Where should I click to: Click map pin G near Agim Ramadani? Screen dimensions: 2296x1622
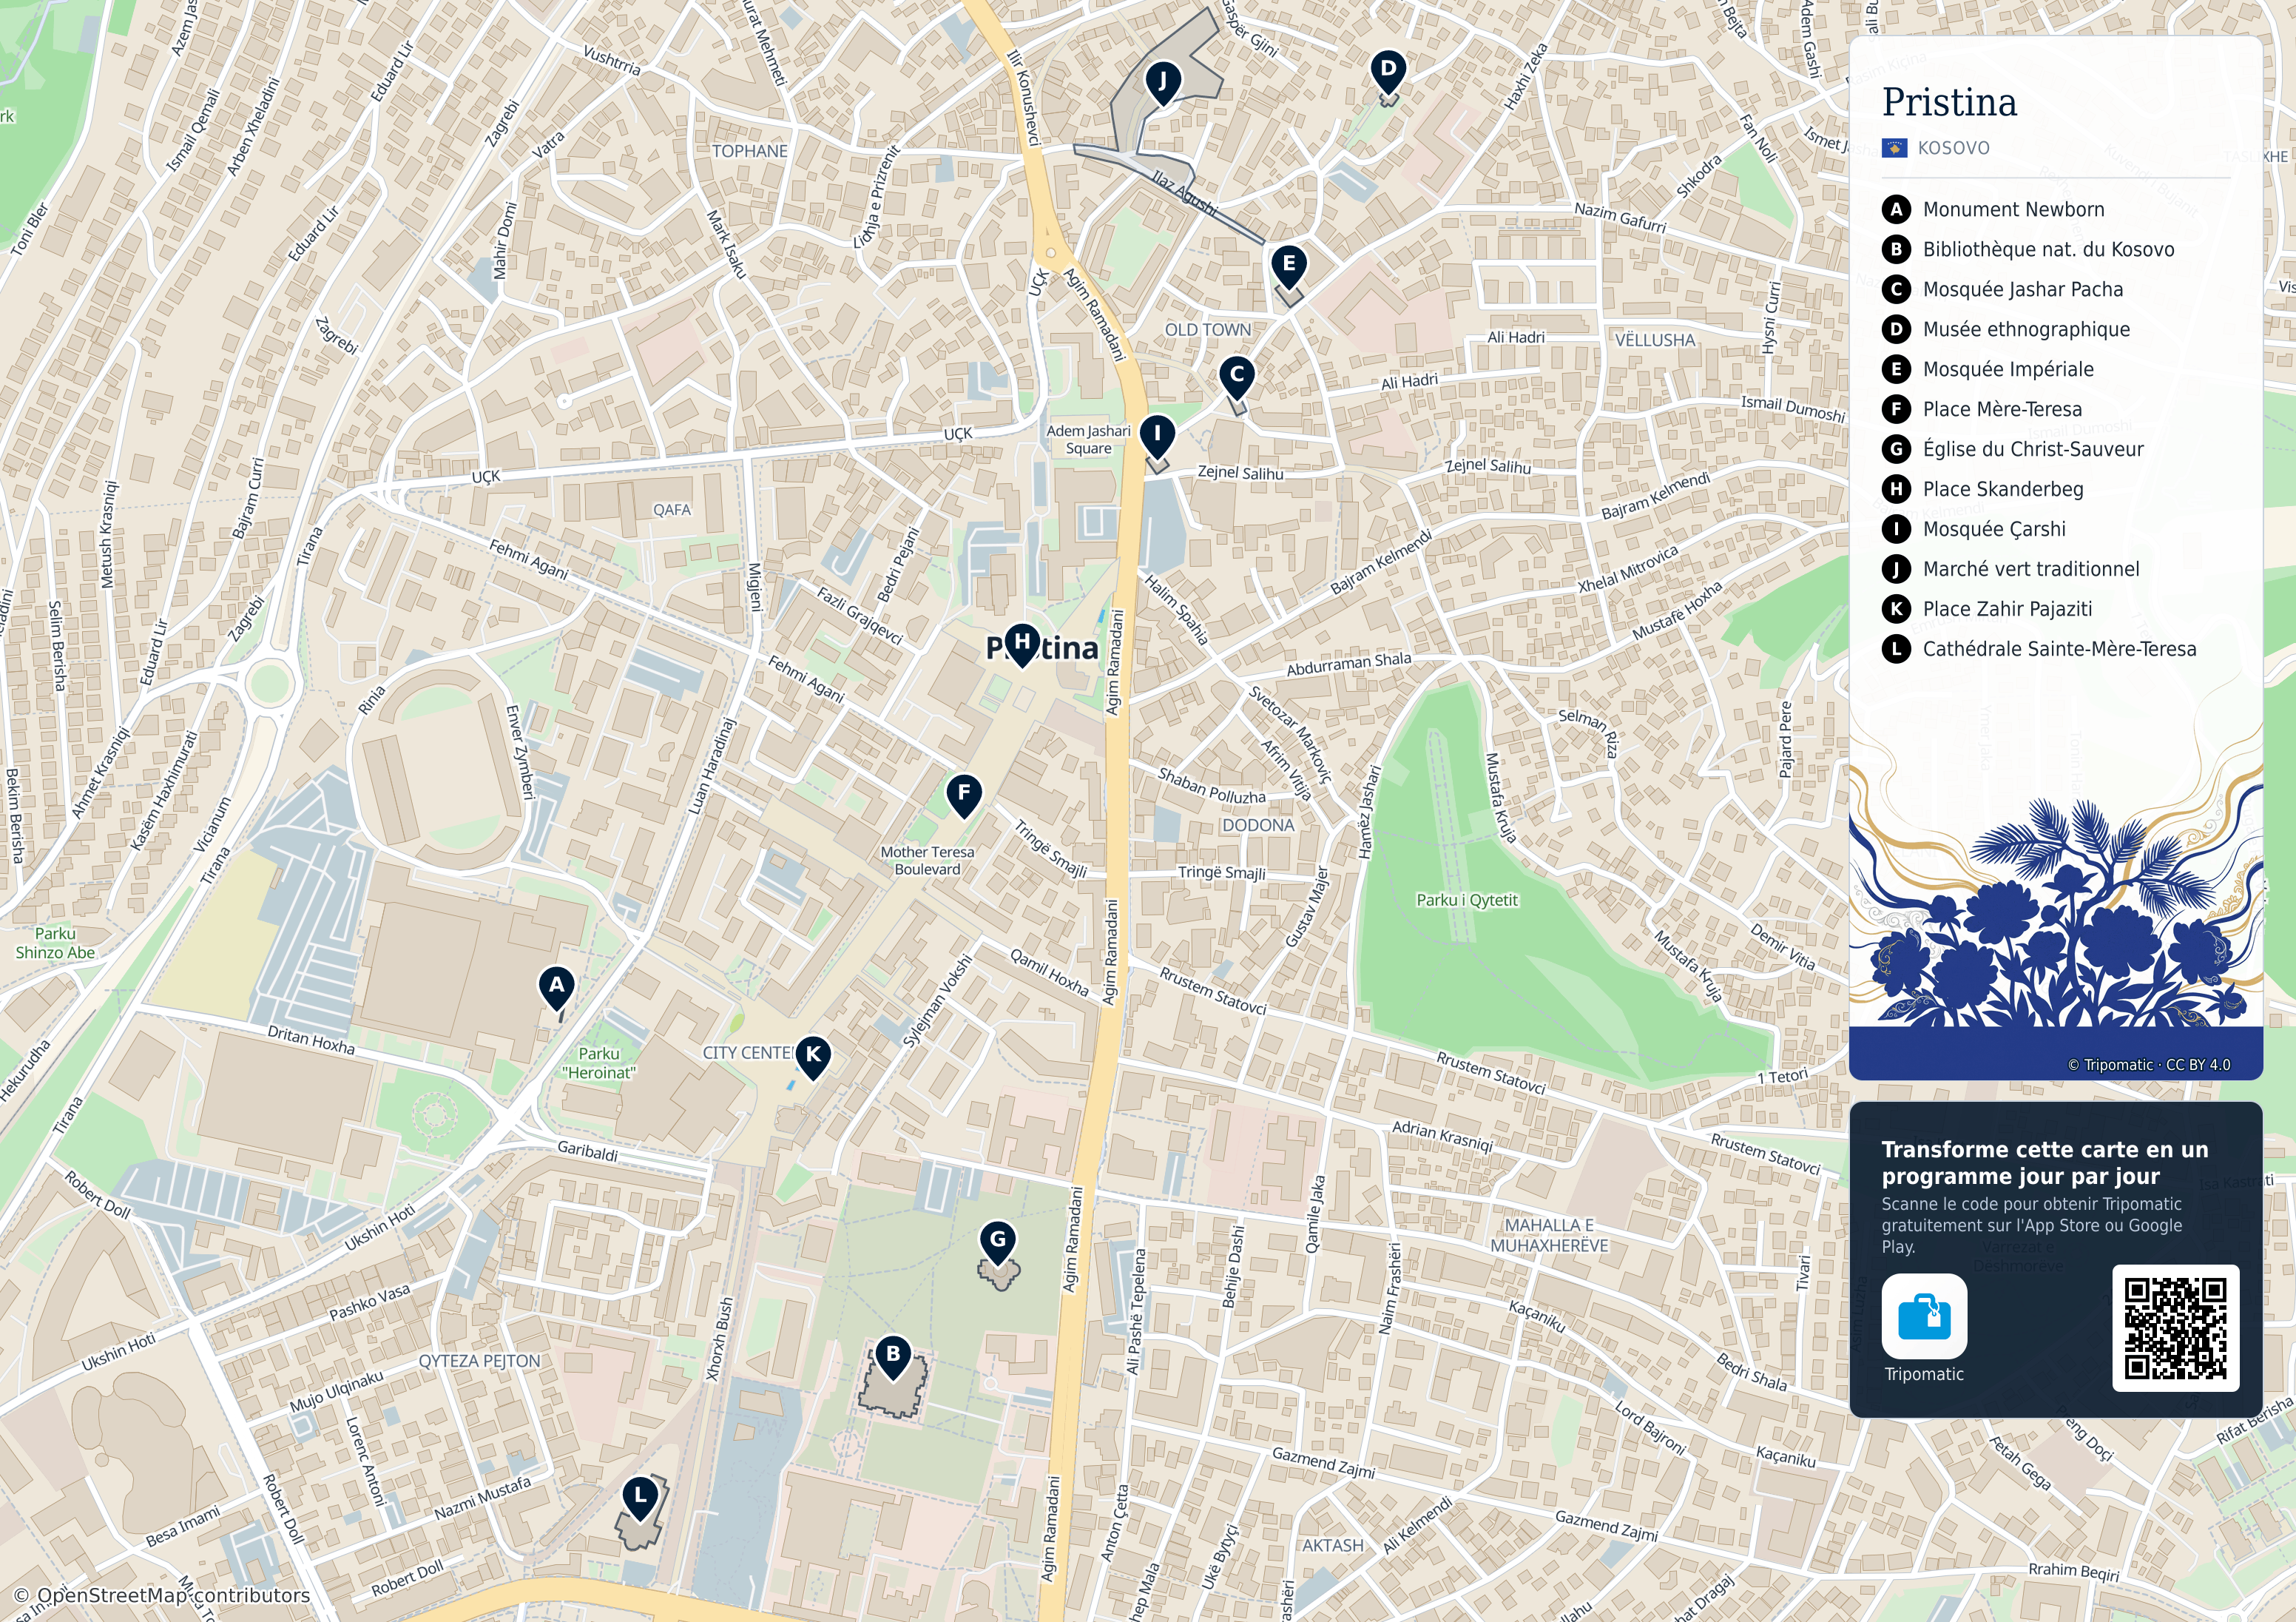998,1242
